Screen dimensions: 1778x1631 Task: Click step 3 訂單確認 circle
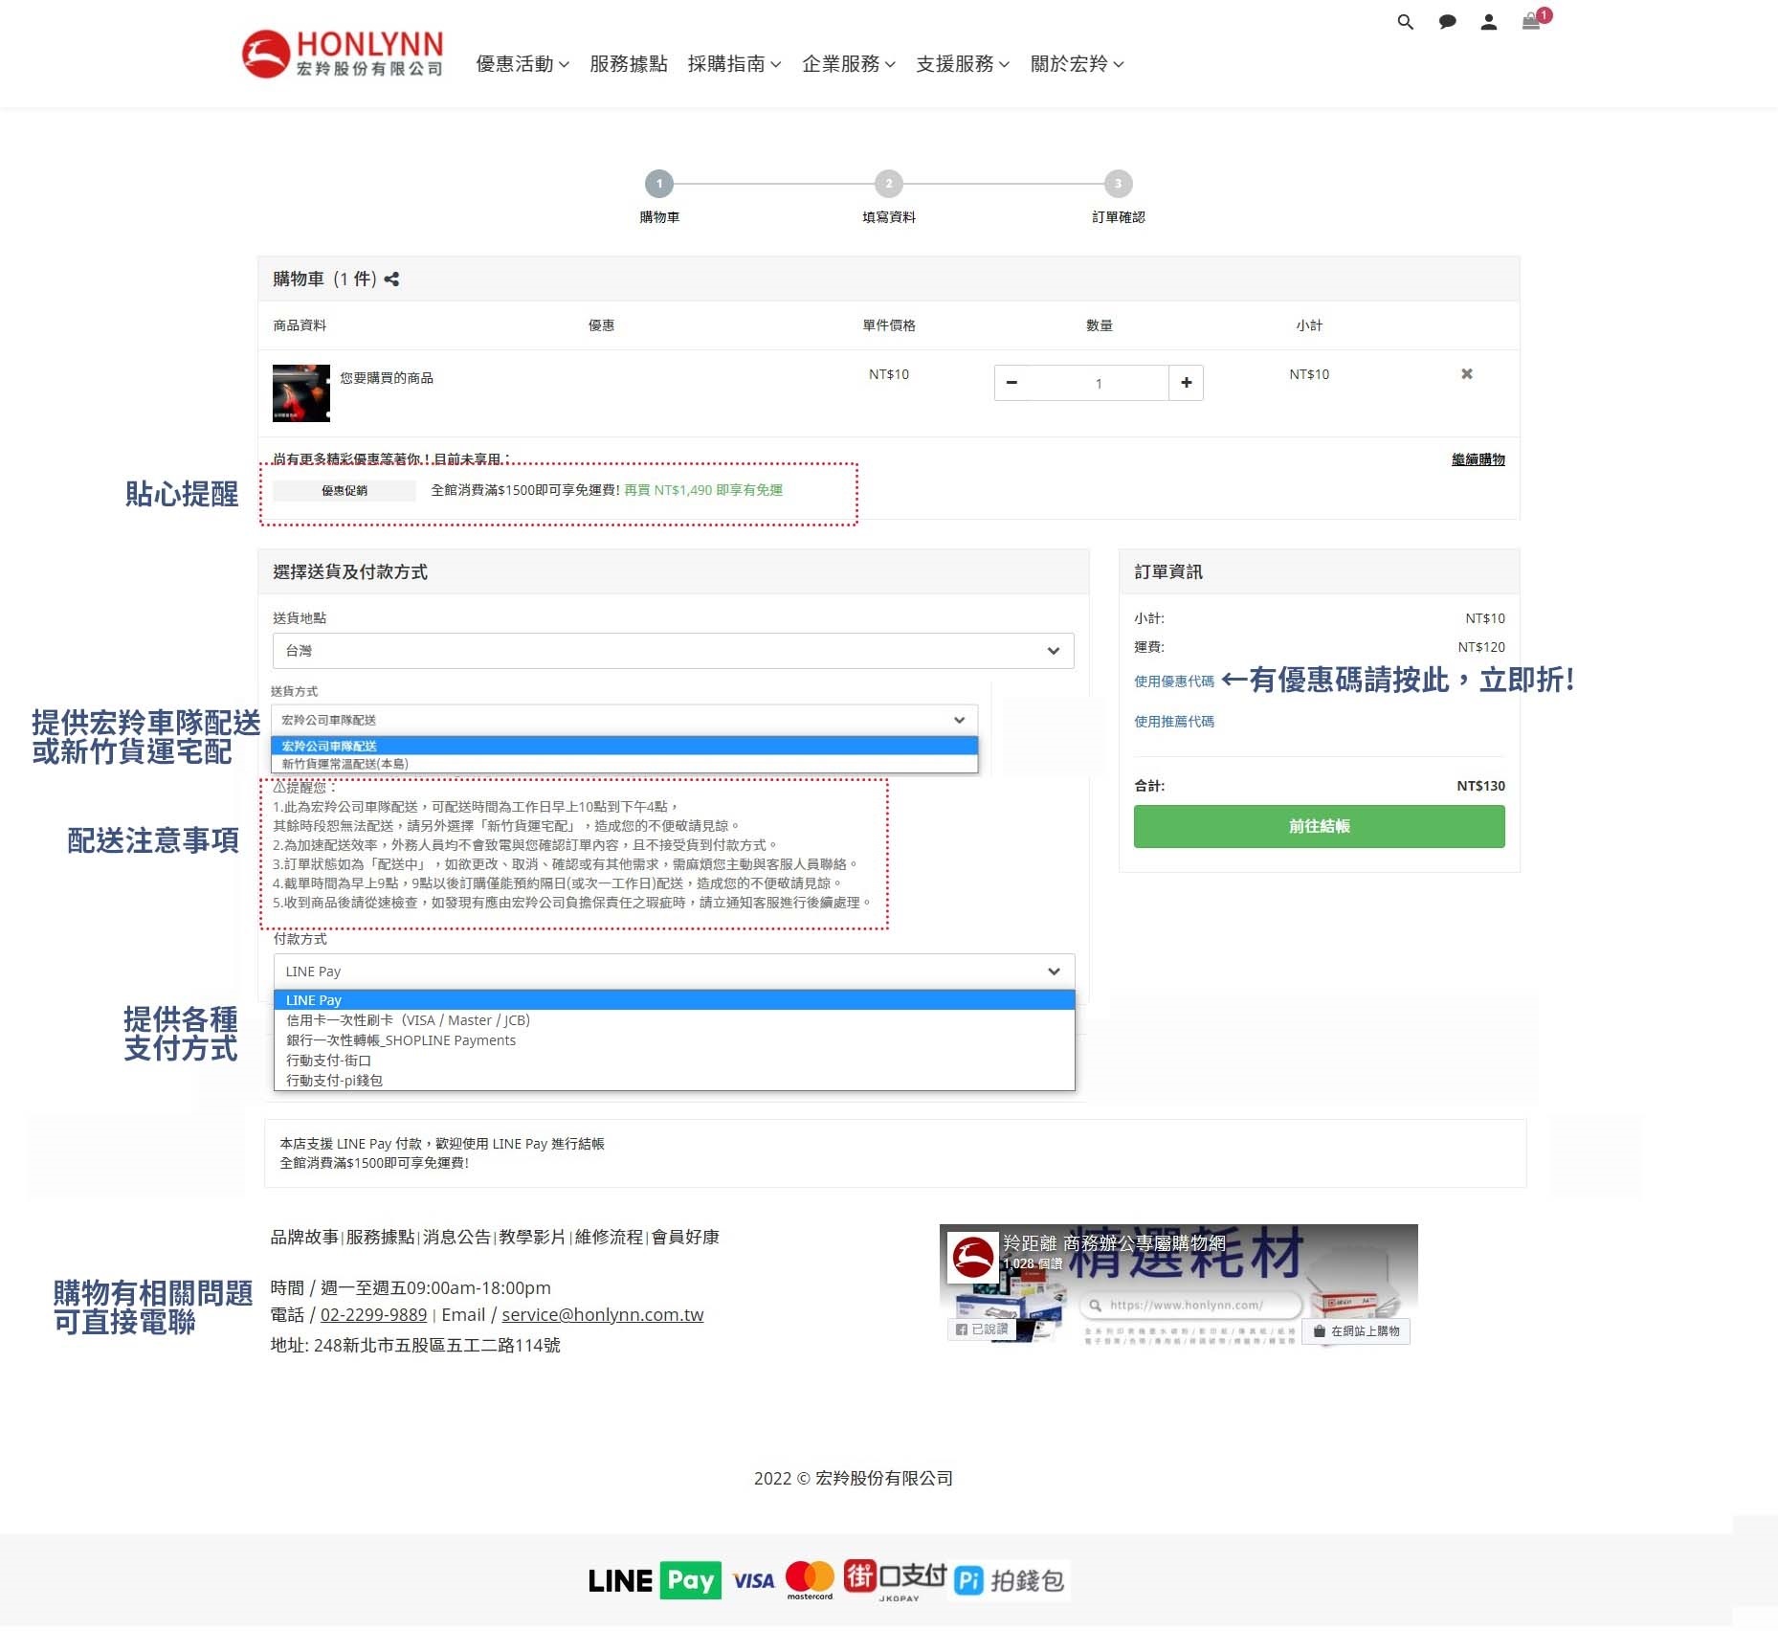(x=1118, y=184)
